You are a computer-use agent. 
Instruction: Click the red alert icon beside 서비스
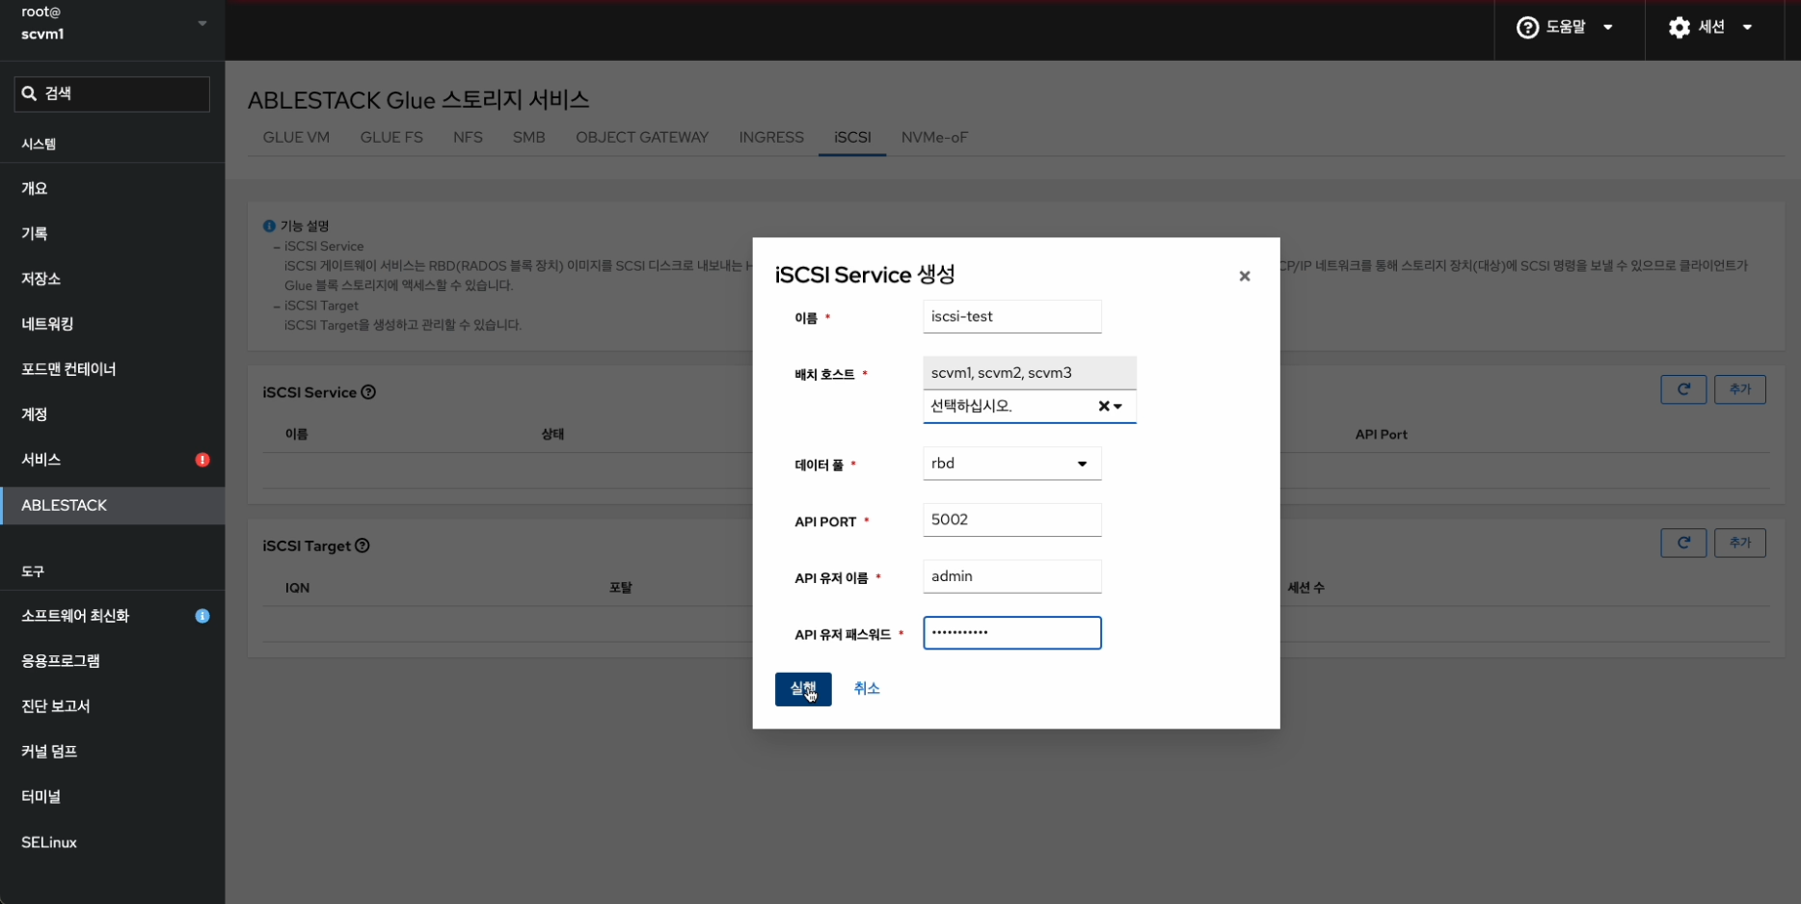point(202,460)
